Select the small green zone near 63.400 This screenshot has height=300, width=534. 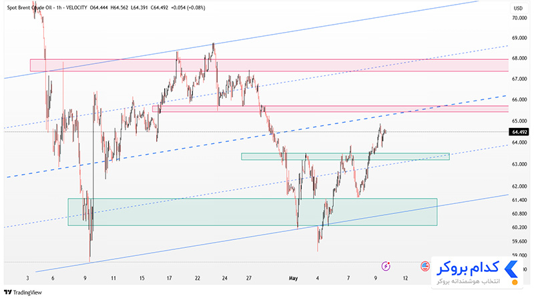[x=345, y=157]
